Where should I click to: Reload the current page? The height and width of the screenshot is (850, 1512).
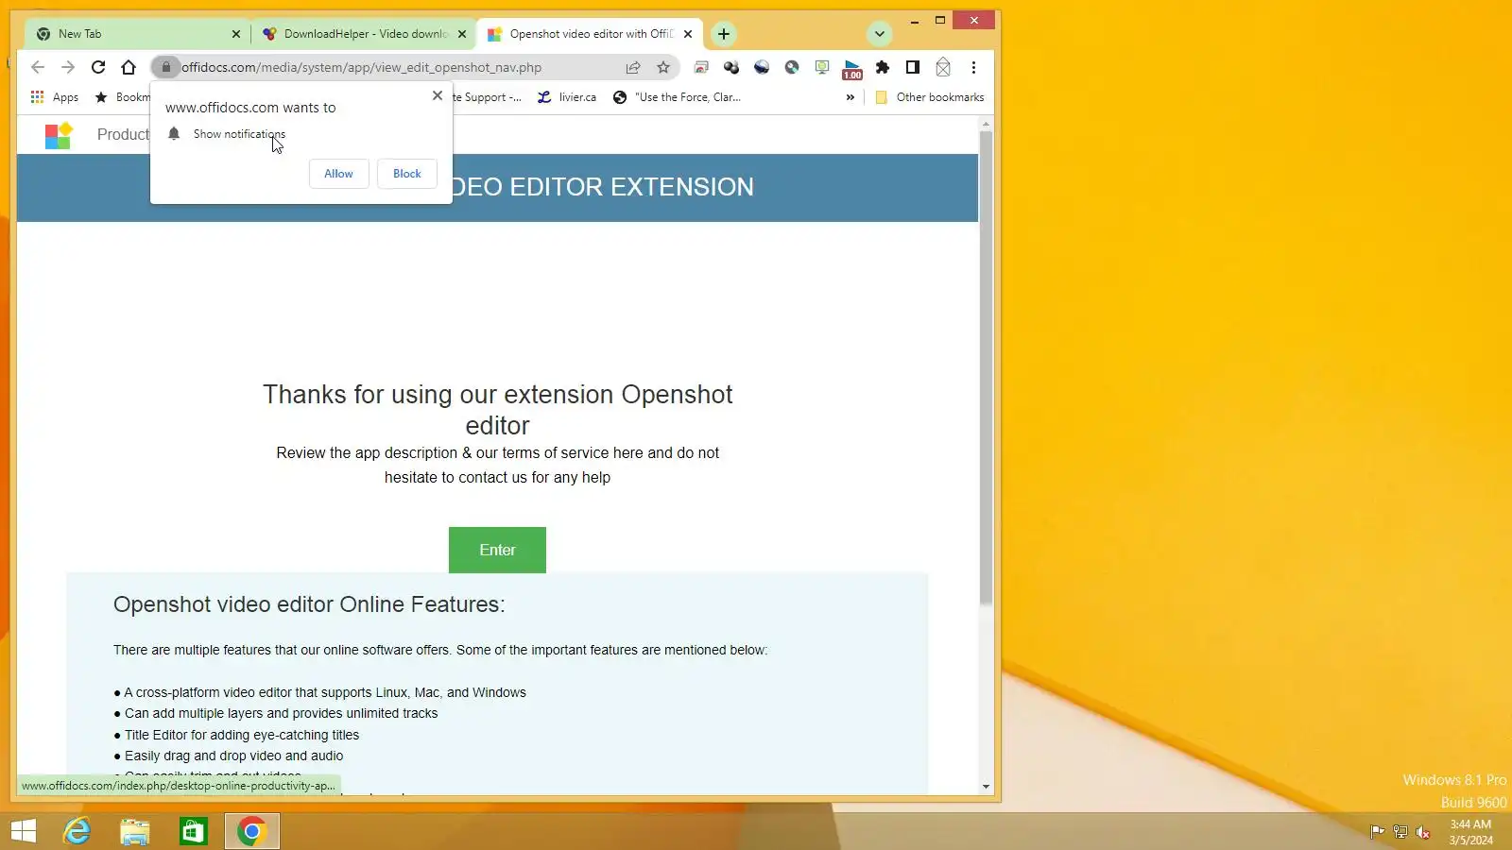[x=98, y=67]
